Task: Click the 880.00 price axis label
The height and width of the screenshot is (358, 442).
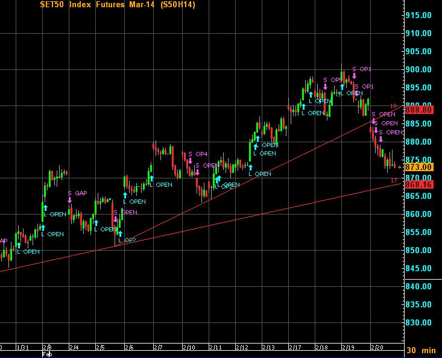Action: click(x=418, y=142)
